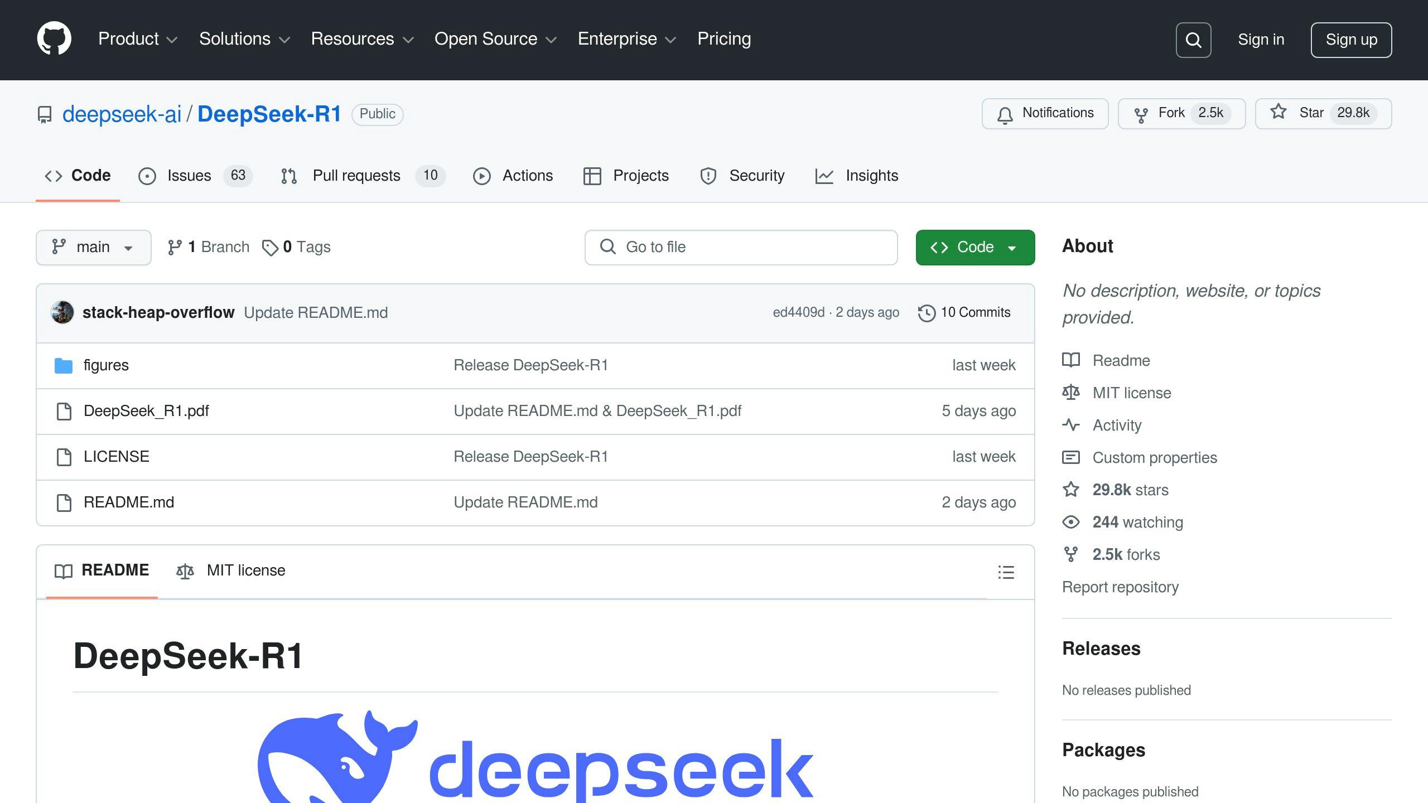
Task: Open the README.md file
Action: click(x=129, y=502)
